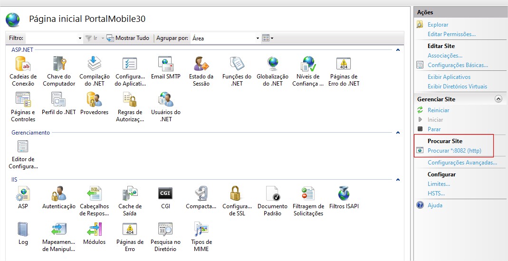
Task: Click the Ir filter button
Action: 91,38
